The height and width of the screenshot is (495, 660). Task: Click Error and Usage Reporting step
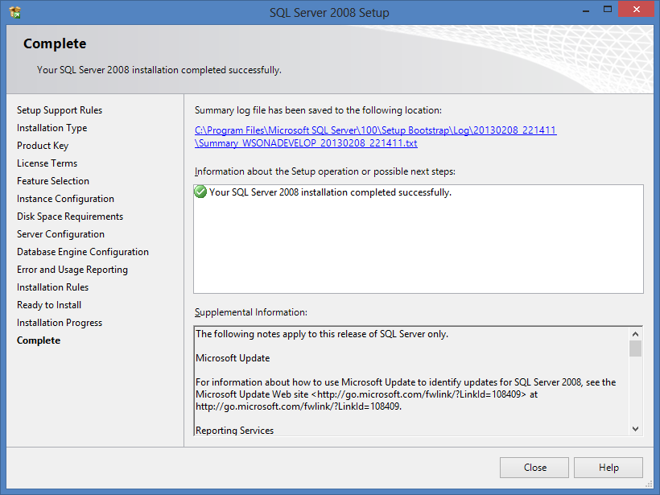(72, 269)
